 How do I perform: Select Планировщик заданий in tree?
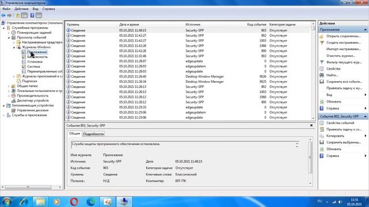pyautogui.click(x=34, y=33)
